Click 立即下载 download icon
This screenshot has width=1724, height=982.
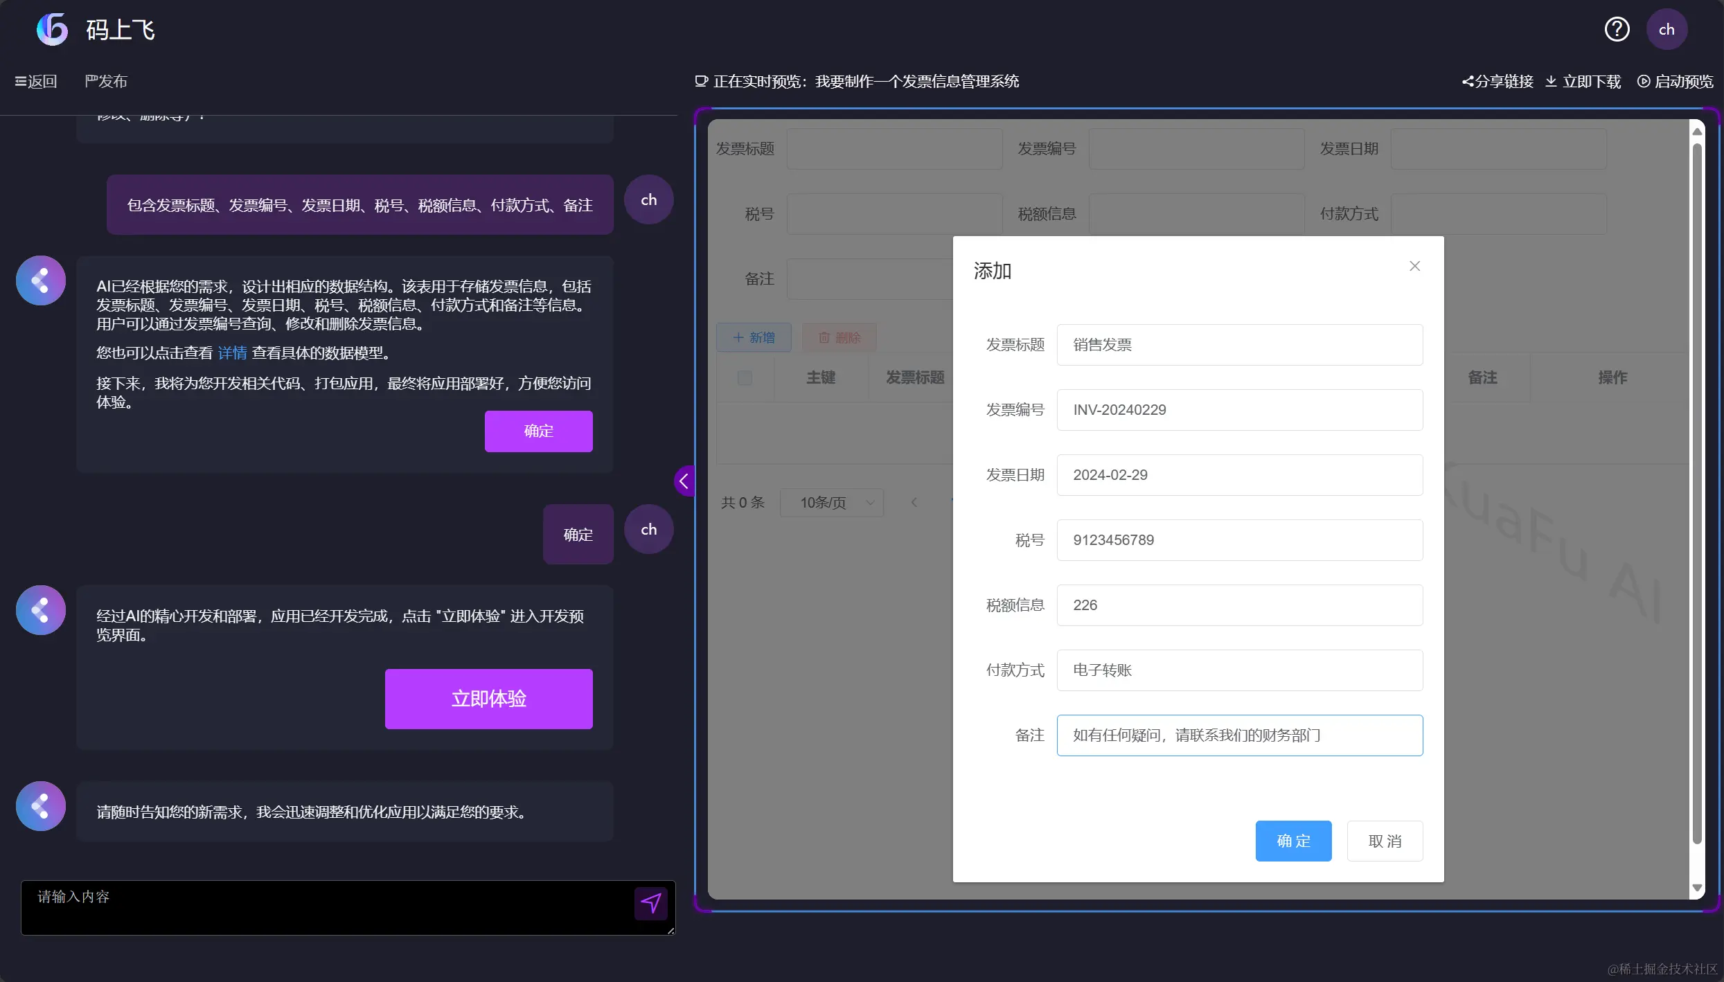tap(1551, 82)
